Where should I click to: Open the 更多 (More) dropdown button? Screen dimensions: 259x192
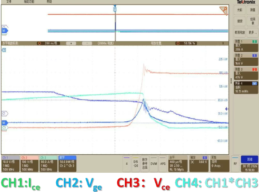coord(253,32)
